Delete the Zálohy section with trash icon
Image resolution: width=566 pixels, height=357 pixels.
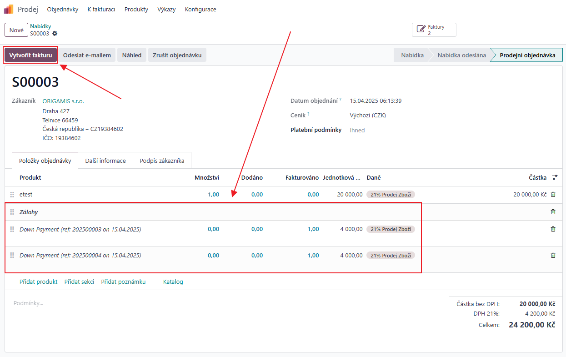point(553,212)
